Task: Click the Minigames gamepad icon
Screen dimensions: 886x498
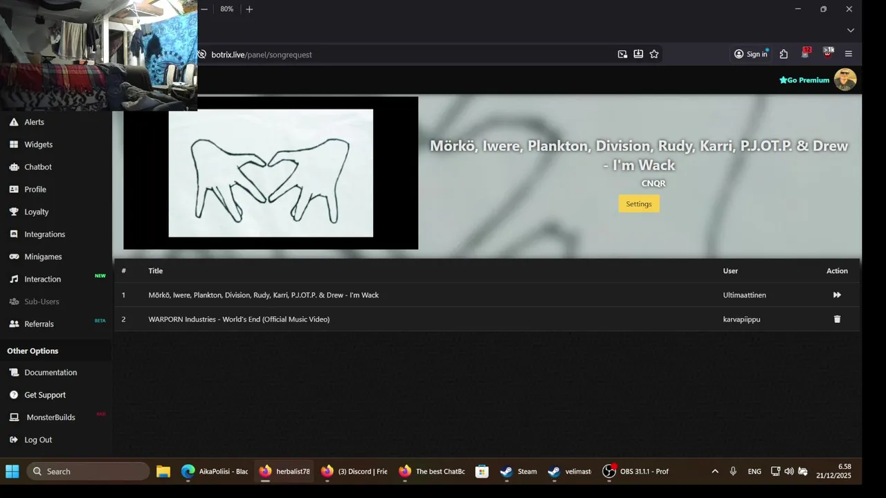Action: (14, 257)
